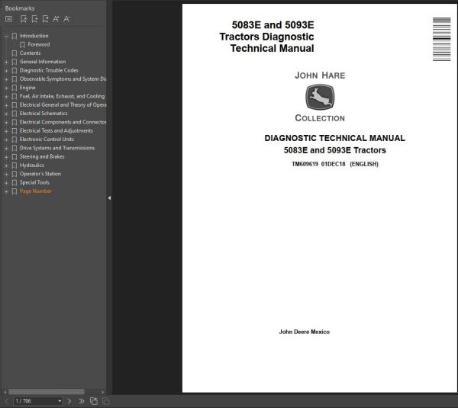Click the leaping animal logo on the page
The image size is (458, 408).
point(320,97)
